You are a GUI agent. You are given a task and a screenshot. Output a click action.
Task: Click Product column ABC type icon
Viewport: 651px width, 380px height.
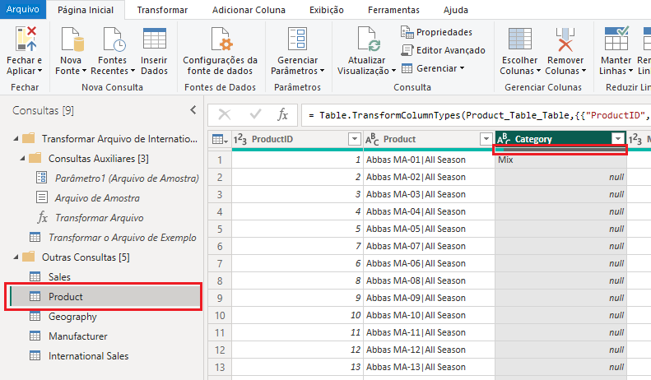[372, 139]
